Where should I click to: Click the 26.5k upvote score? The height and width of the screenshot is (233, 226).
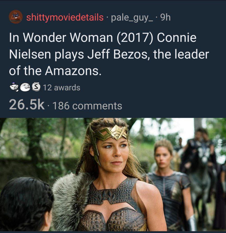[x=27, y=105]
